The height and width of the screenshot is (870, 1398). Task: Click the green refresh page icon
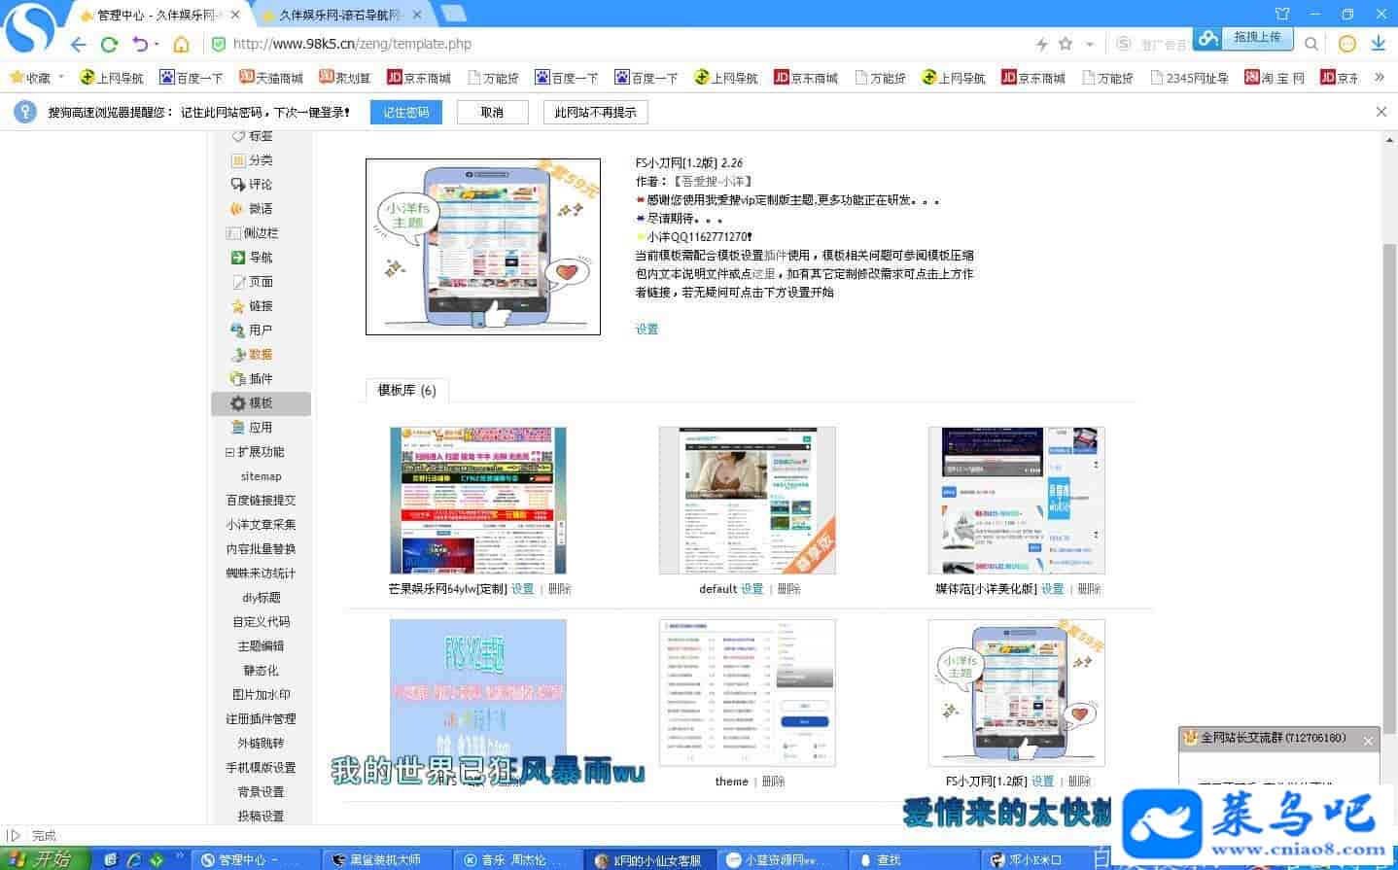point(109,44)
